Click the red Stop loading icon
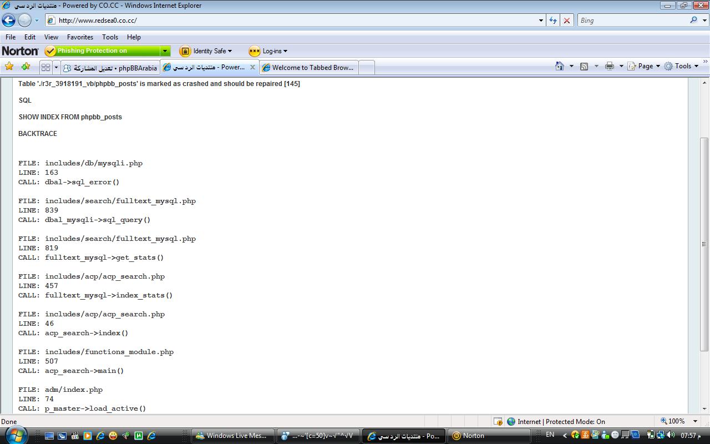 click(x=566, y=21)
